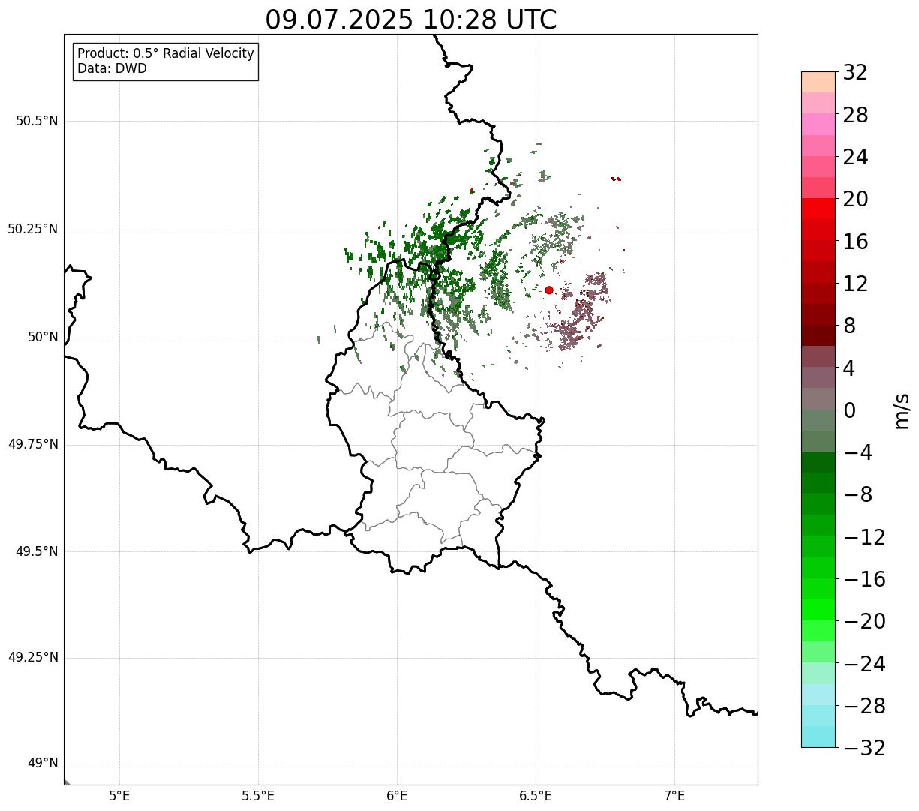Click the Data: DWD label
919x811 pixels.
pyautogui.click(x=112, y=69)
